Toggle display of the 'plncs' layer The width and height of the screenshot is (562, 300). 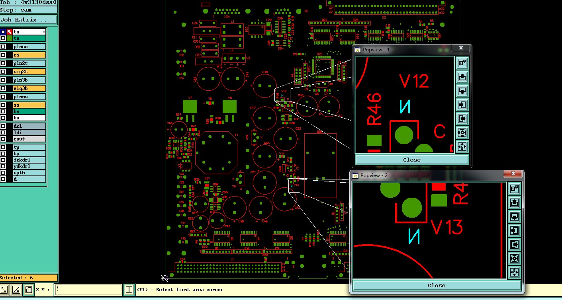click(3, 47)
